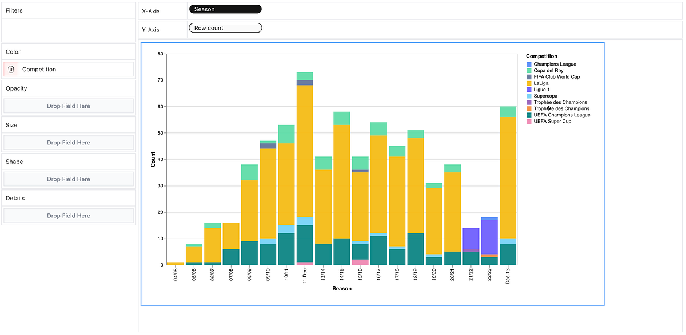Click the Opacity Drop Field Here area
This screenshot has height=335, width=686.
[68, 106]
